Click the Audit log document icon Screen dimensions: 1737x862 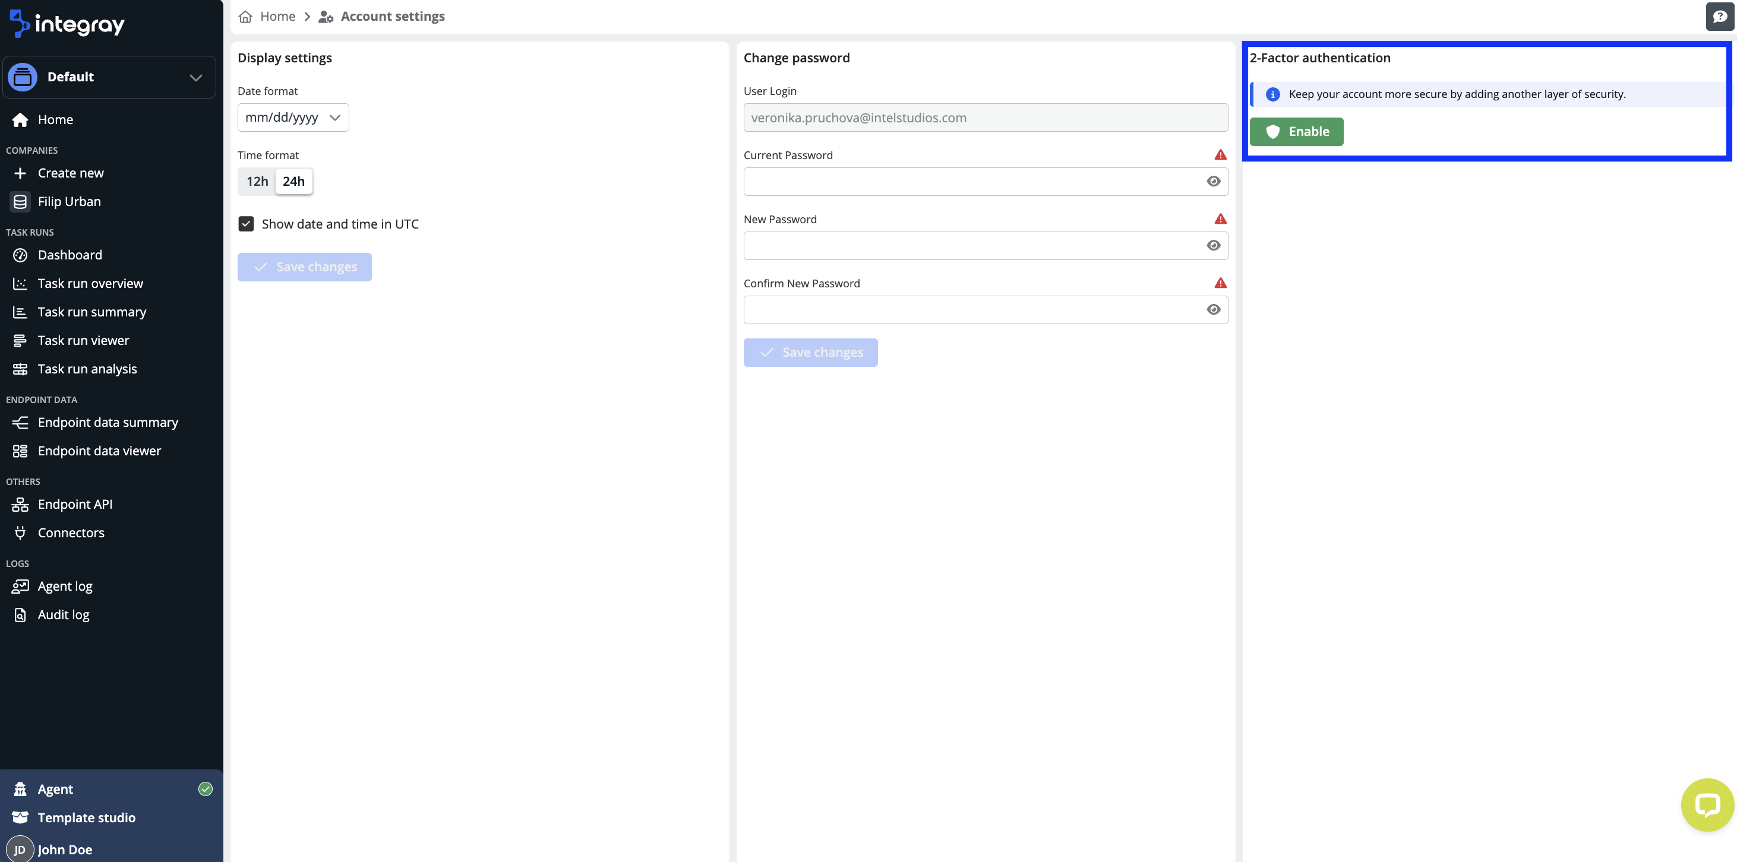coord(20,614)
